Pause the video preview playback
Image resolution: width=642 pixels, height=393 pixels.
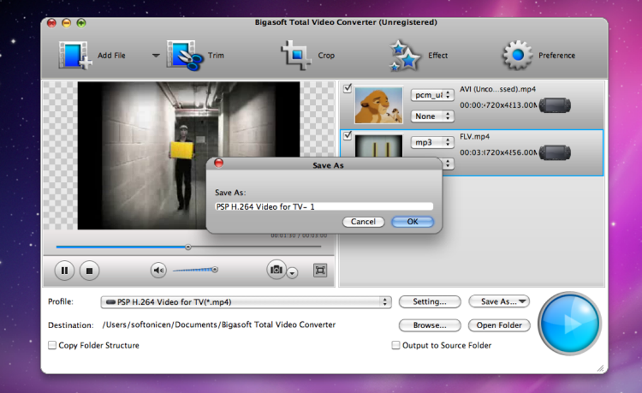(64, 270)
